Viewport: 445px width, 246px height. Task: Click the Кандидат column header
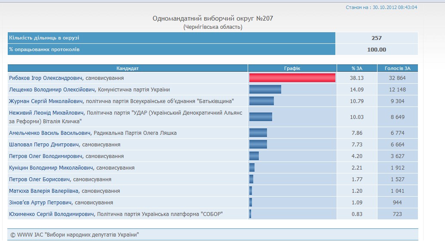tap(128, 68)
